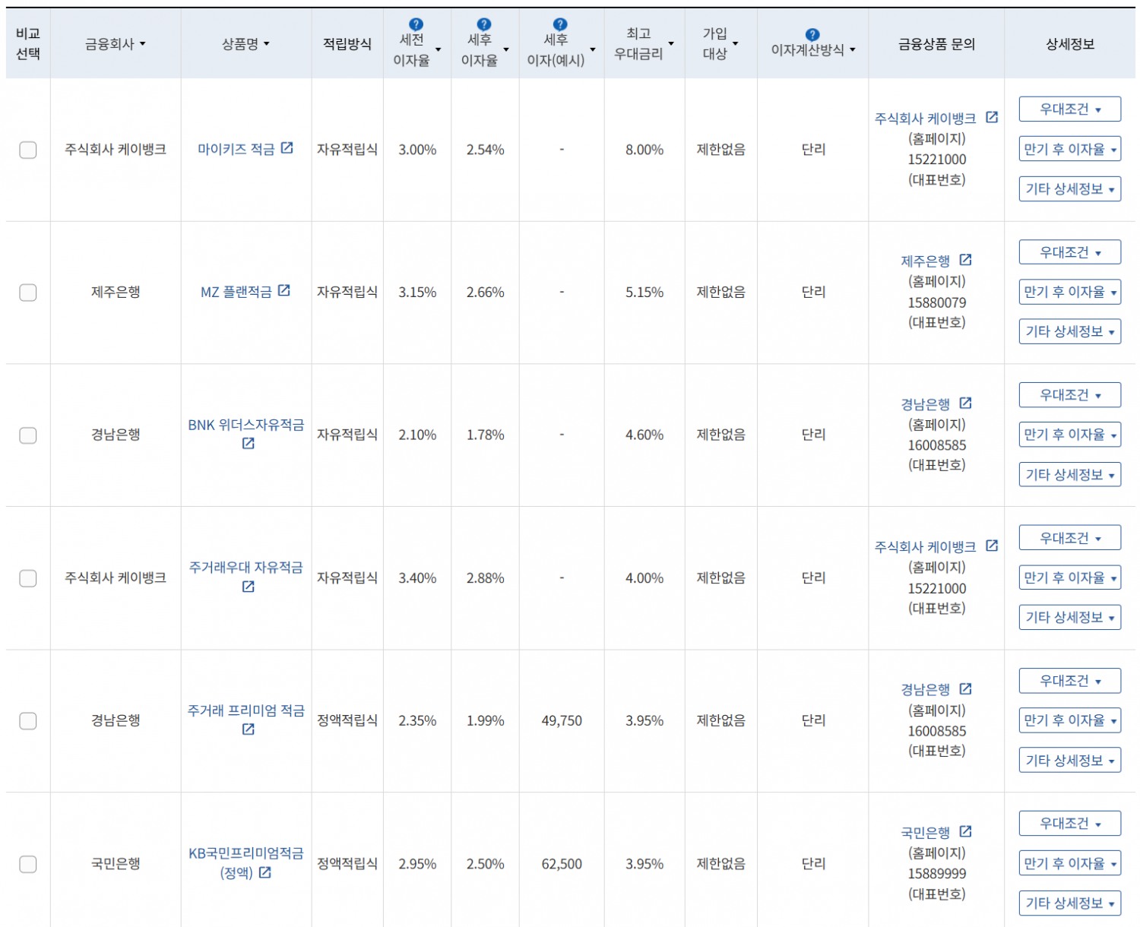Screen dimensions: 1140x927
Task: Open homepage icon beside 제주은행 inquiry link
Action: [966, 260]
